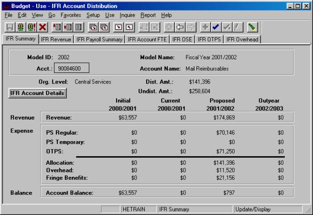Click the red X delete icon
Screen dimensions: 313x215
[42, 27]
